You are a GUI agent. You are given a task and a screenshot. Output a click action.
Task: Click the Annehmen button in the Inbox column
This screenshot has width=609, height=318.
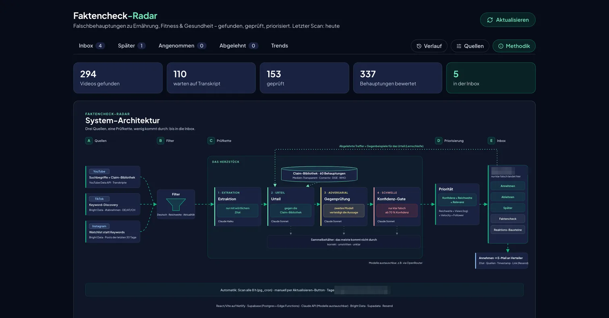tap(507, 186)
